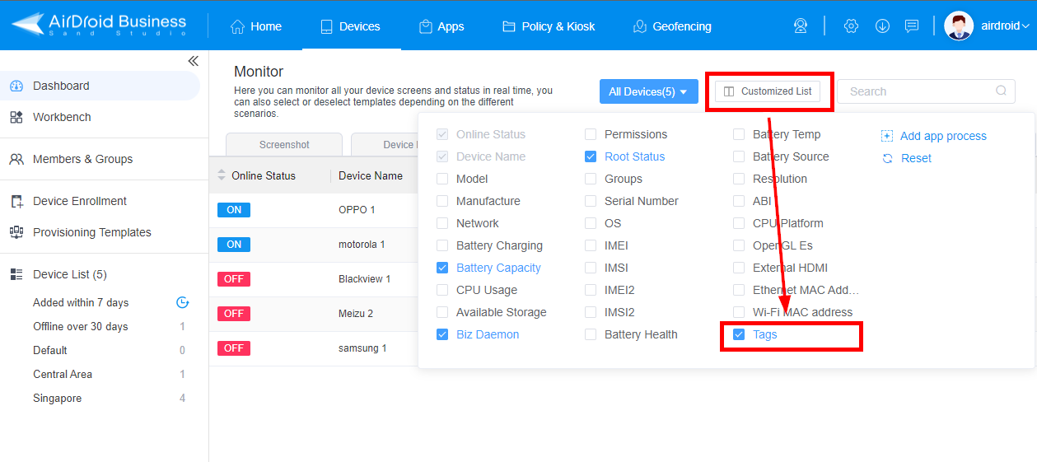This screenshot has height=462, width=1037.
Task: Select the Singapore device group
Action: [58, 398]
